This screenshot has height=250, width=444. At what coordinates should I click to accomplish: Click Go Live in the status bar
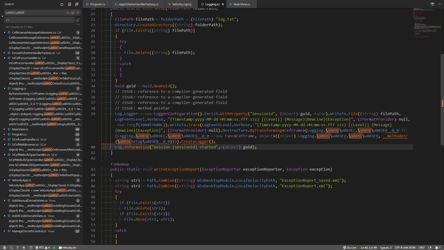pos(350,248)
